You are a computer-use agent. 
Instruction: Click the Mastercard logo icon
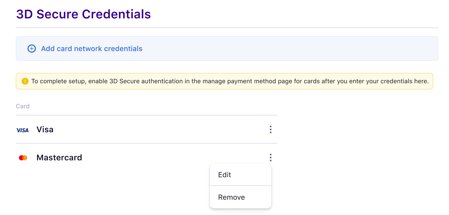click(23, 158)
